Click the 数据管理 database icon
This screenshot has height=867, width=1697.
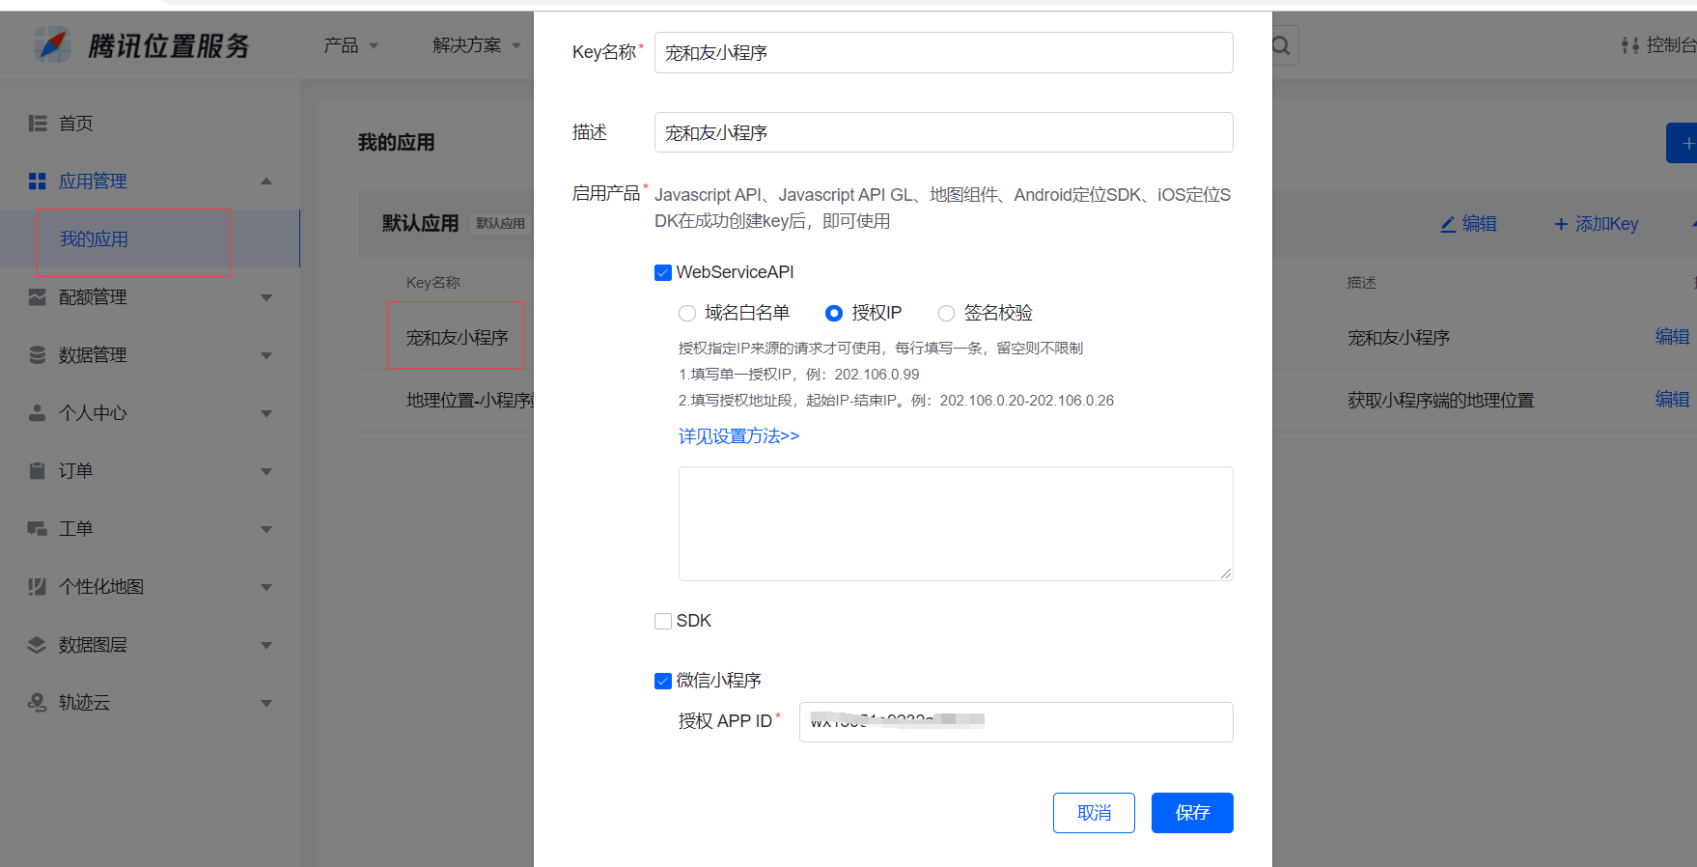click(x=38, y=355)
